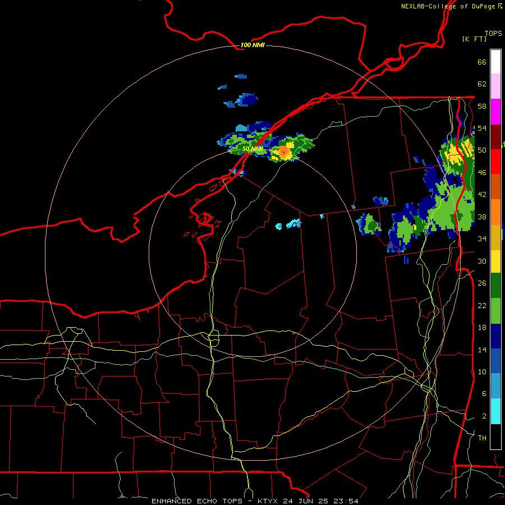Click the legend value 46
The width and height of the screenshot is (505, 505).
(482, 173)
